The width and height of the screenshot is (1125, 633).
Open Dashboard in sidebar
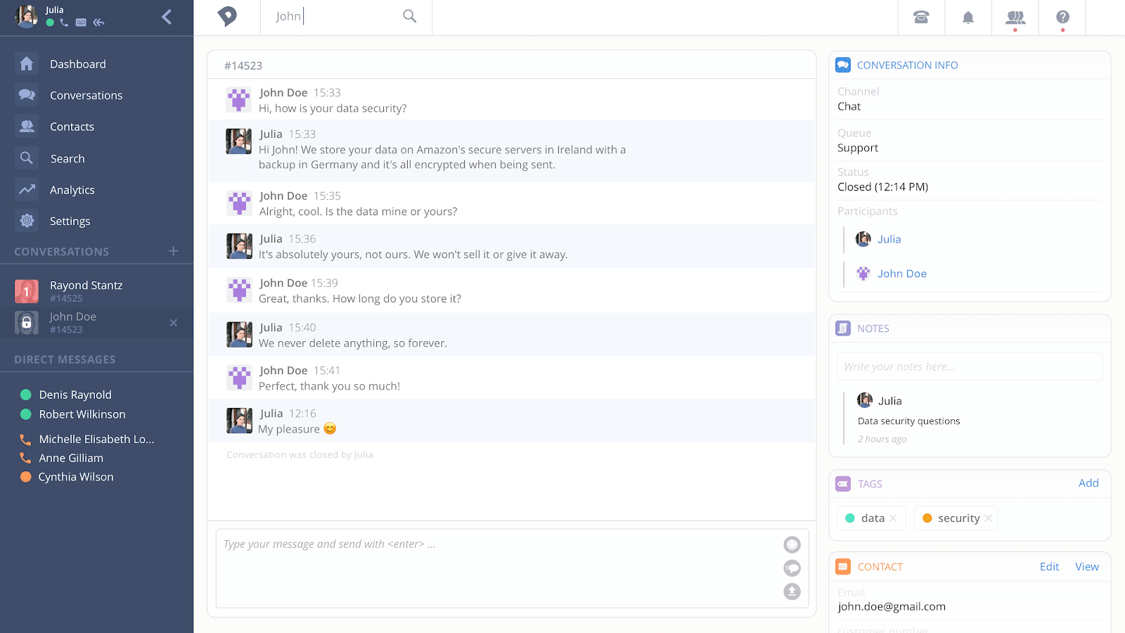click(x=77, y=64)
